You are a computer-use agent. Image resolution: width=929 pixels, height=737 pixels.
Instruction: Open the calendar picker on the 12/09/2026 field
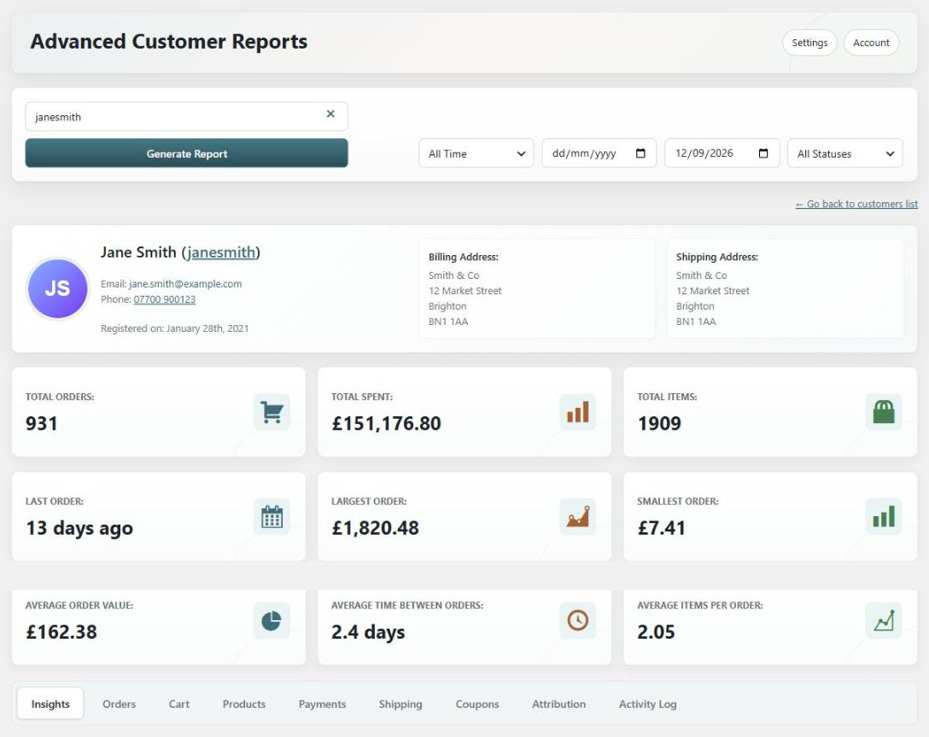[x=763, y=154]
